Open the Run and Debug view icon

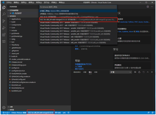click(x=4, y=28)
